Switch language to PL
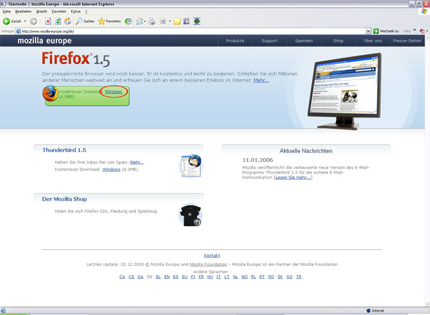Viewport: 430px width, 315px height. click(253, 277)
